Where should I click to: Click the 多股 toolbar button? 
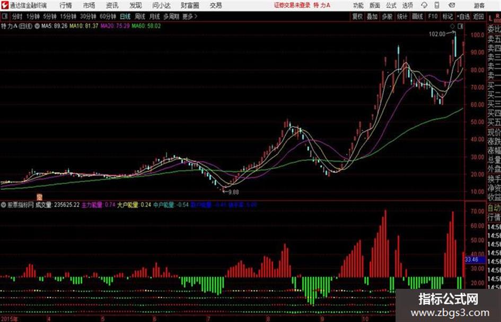(387, 16)
